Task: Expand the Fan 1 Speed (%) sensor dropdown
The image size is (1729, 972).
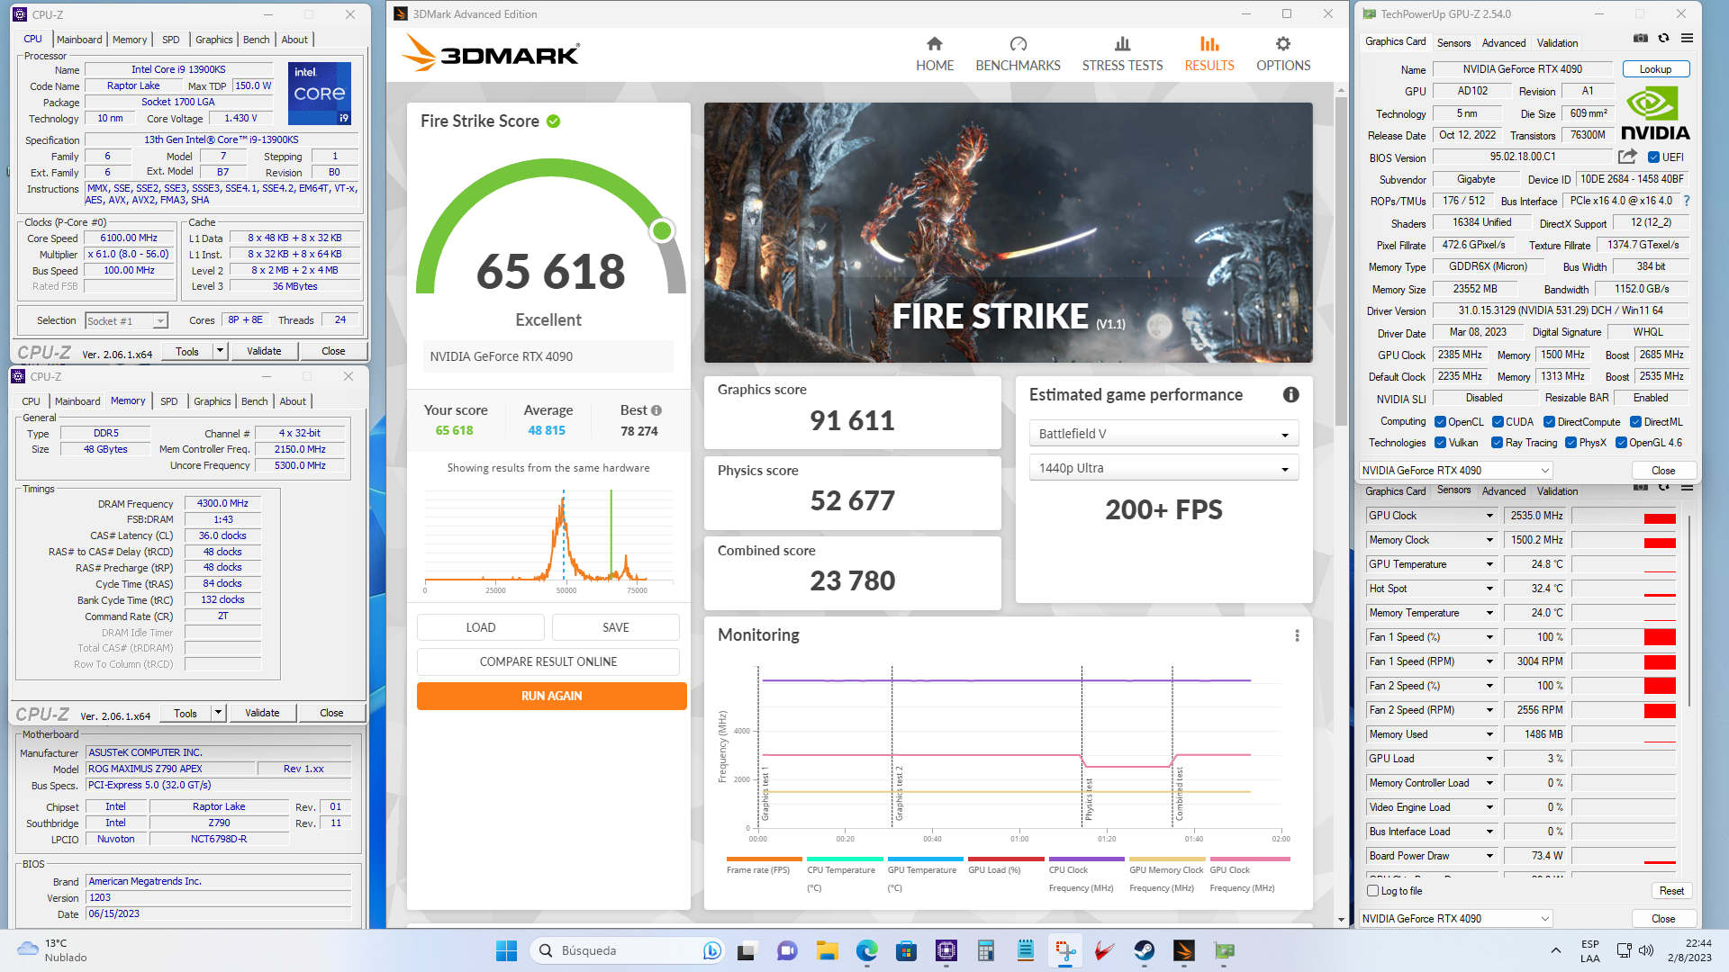Action: (1489, 637)
